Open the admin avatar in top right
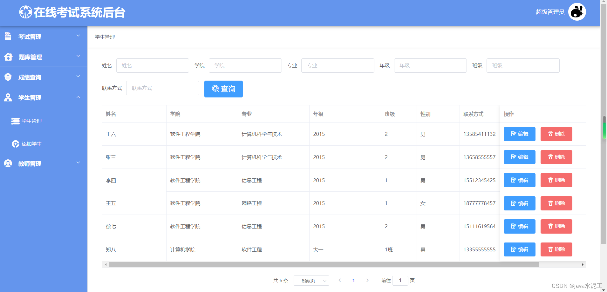The width and height of the screenshot is (607, 292). point(577,12)
